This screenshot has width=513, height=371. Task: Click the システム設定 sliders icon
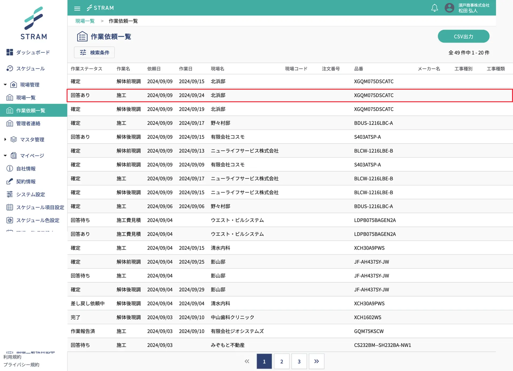pos(10,194)
